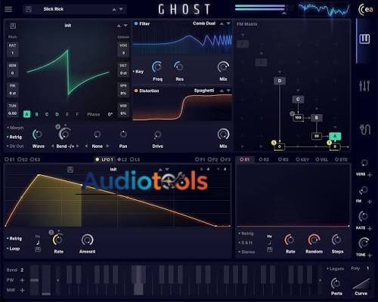Viewport: 378px width, 302px height.
Task: Select operator C node in FM Matrix
Action: (x=298, y=99)
